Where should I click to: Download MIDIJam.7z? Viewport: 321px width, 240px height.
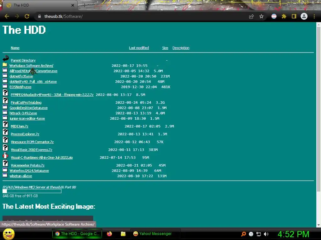[x=19, y=126]
